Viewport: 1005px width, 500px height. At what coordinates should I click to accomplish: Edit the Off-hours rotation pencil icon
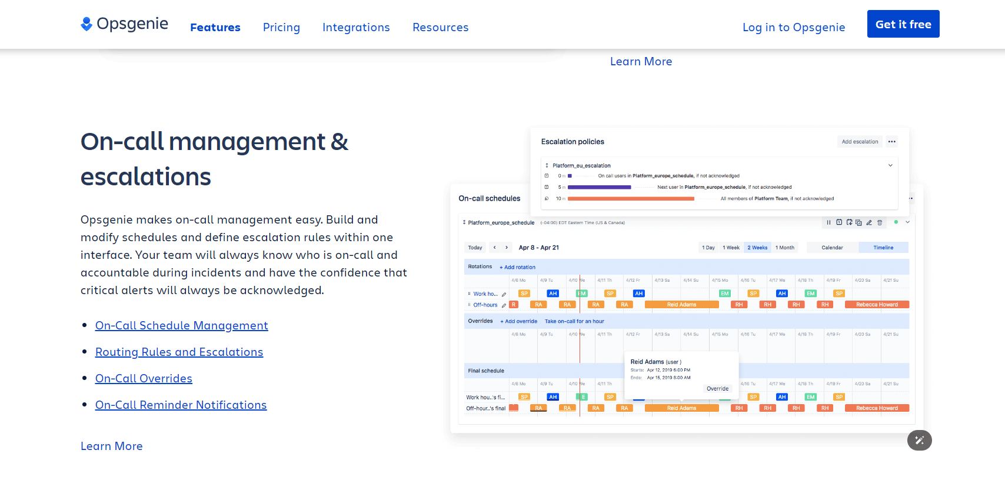(x=504, y=305)
